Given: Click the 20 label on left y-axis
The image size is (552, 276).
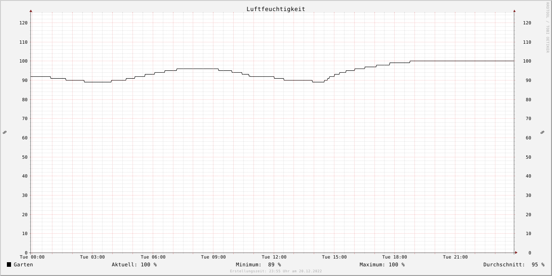Looking at the screenshot, I should pos(25,215).
